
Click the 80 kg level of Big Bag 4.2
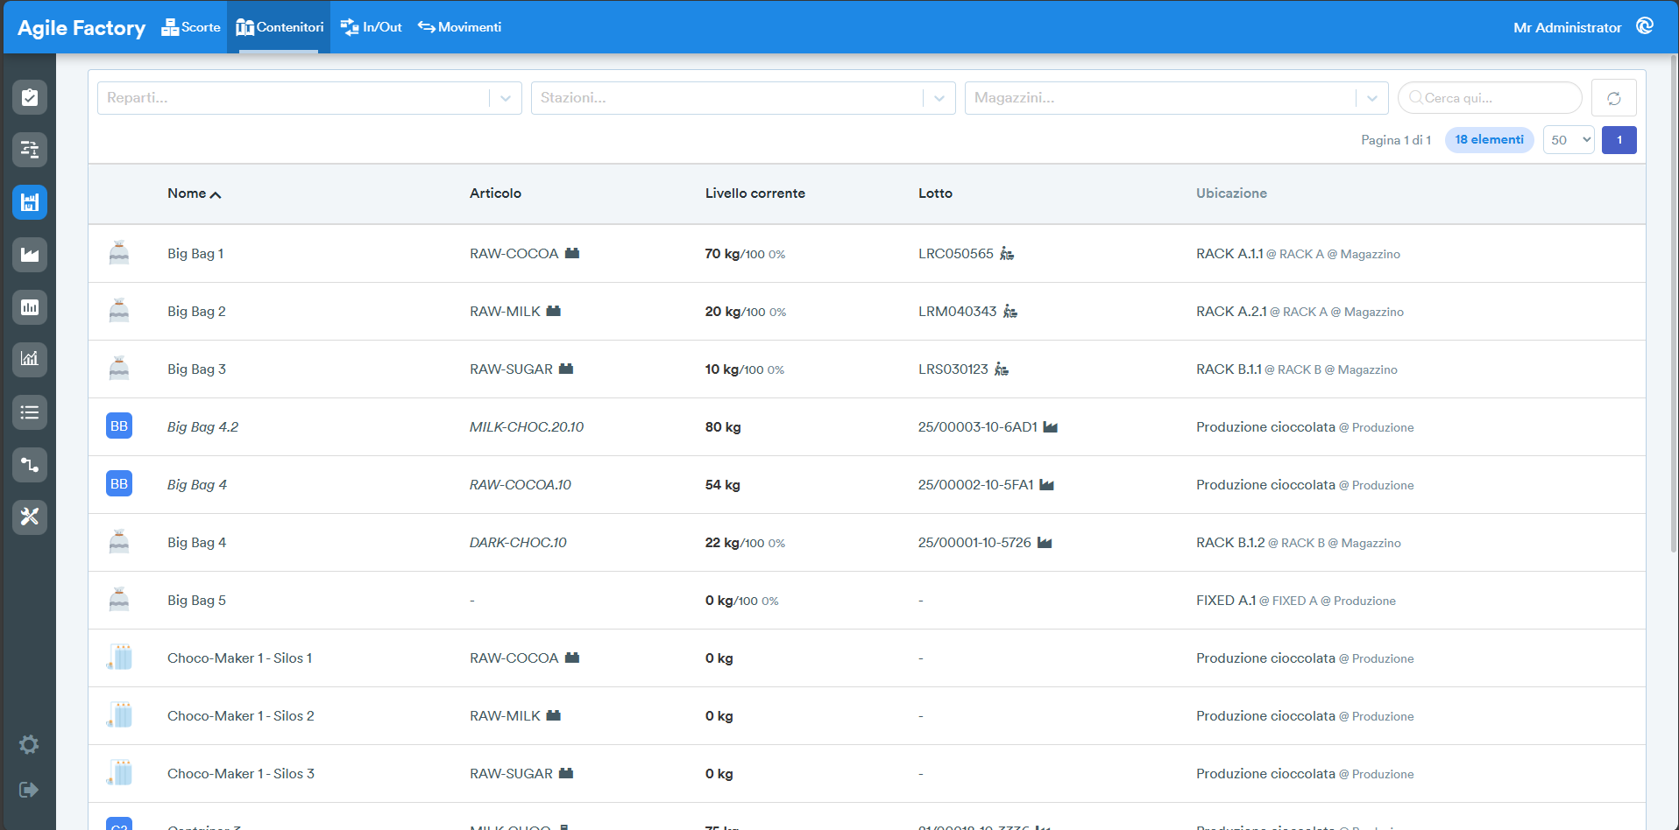[723, 427]
